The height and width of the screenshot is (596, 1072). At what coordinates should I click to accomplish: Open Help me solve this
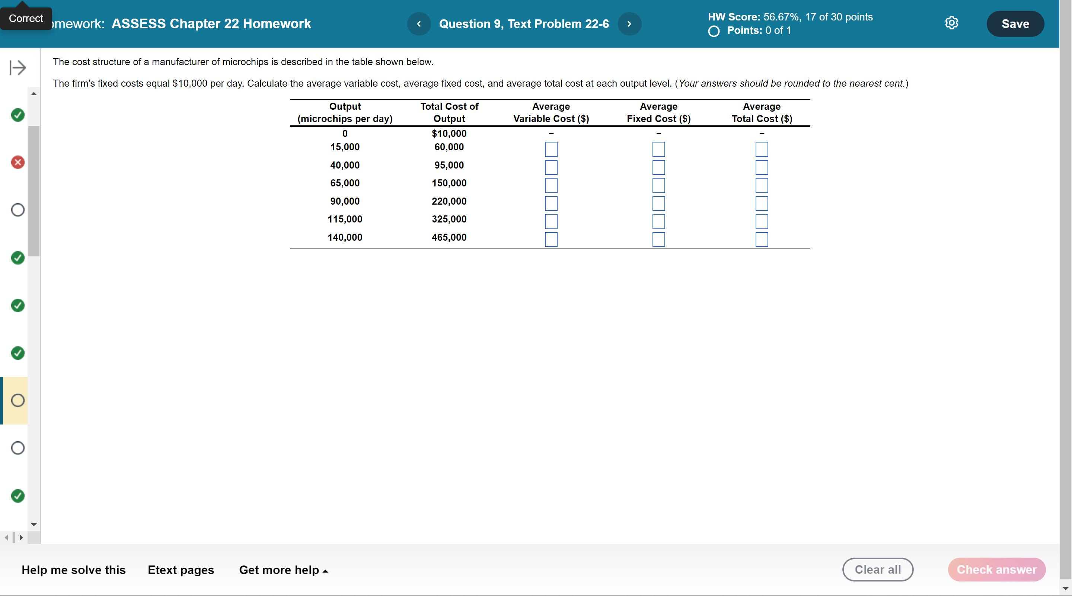pyautogui.click(x=73, y=570)
